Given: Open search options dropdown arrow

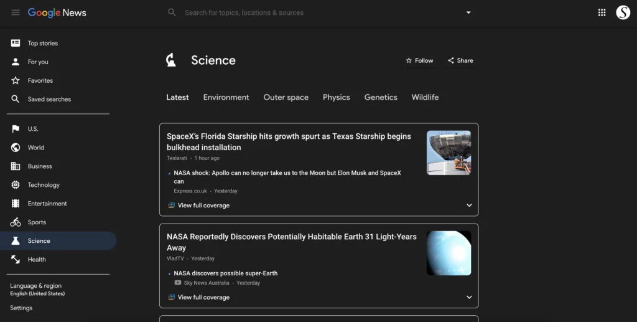Looking at the screenshot, I should pyautogui.click(x=468, y=12).
